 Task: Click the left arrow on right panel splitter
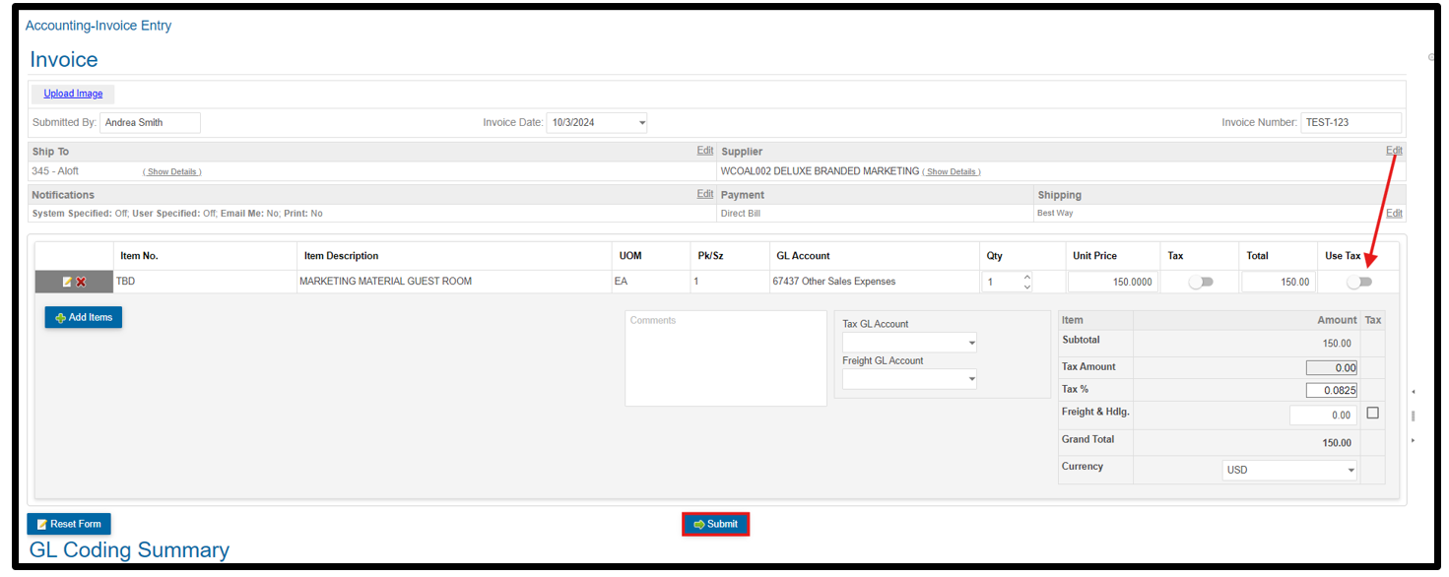pos(1414,392)
